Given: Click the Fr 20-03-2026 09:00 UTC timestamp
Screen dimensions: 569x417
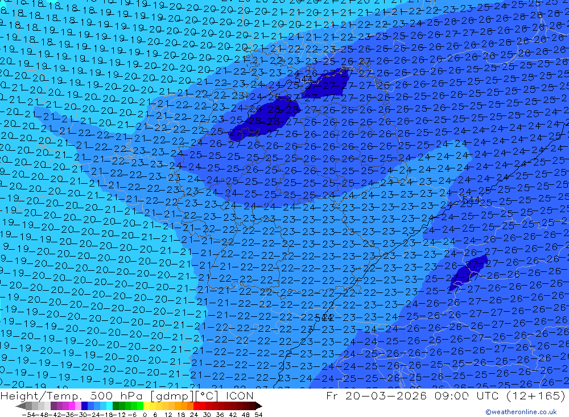Looking at the screenshot, I should (446, 395).
